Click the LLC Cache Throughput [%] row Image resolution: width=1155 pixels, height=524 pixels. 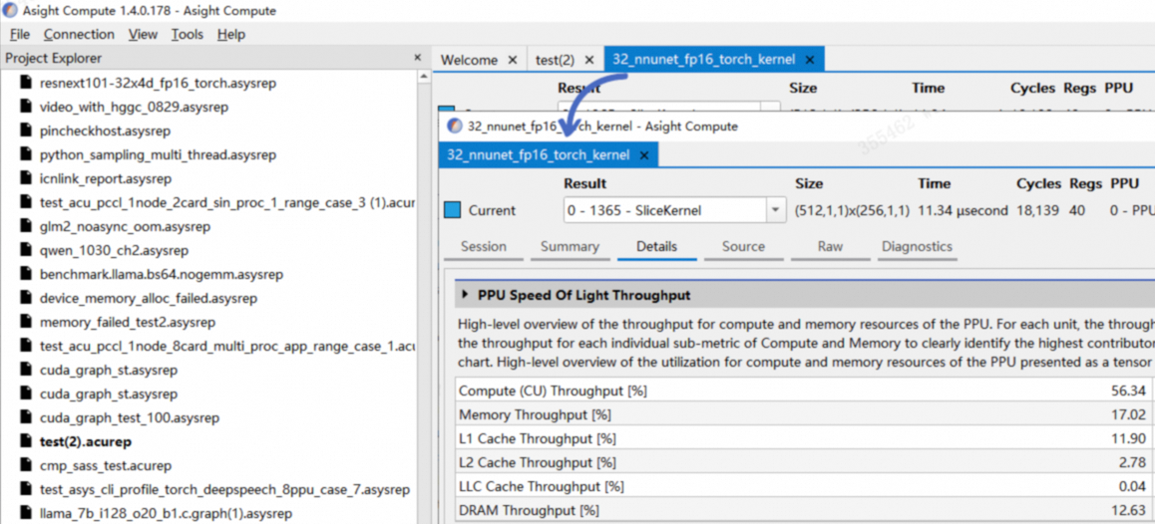pos(804,486)
